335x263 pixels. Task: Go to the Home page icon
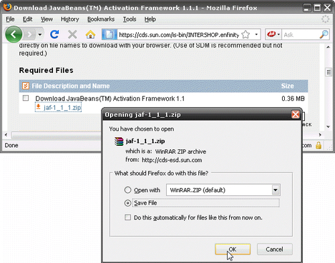click(90, 35)
